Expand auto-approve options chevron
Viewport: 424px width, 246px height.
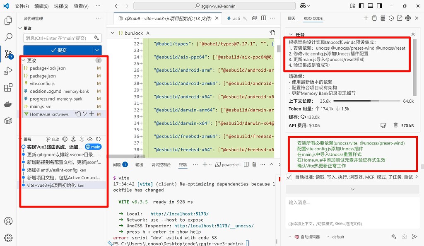[417, 177]
